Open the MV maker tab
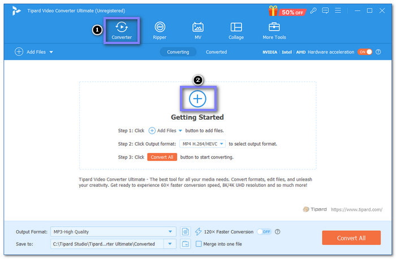 click(x=198, y=30)
